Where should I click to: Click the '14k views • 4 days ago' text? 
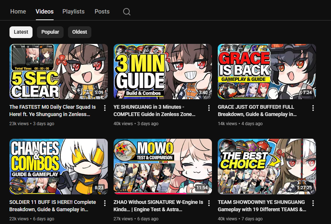(240, 123)
